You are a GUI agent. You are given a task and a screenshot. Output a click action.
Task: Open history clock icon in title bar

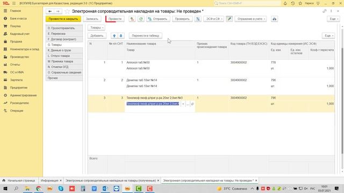tap(292, 3)
